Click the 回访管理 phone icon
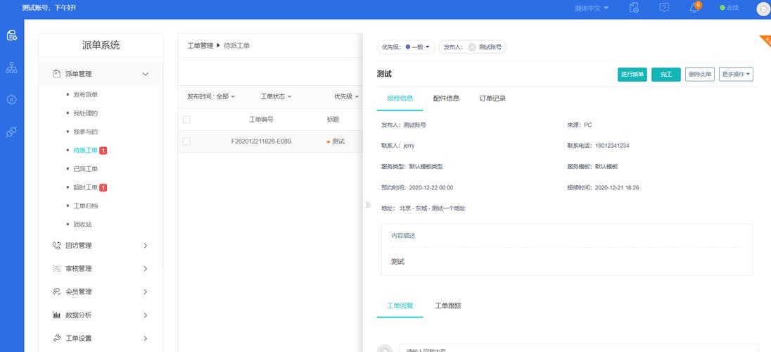Image resolution: width=771 pixels, height=352 pixels. [56, 245]
